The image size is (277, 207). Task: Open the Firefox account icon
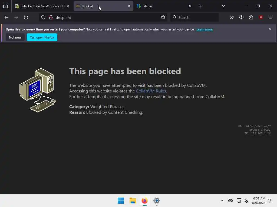[241, 17]
